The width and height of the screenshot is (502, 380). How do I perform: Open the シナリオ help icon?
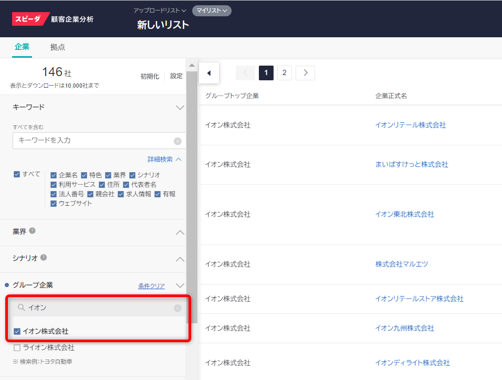(x=44, y=258)
